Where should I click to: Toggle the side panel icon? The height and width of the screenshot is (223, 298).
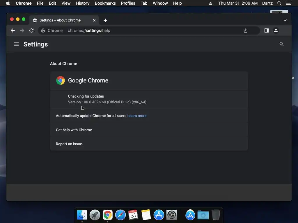(267, 30)
